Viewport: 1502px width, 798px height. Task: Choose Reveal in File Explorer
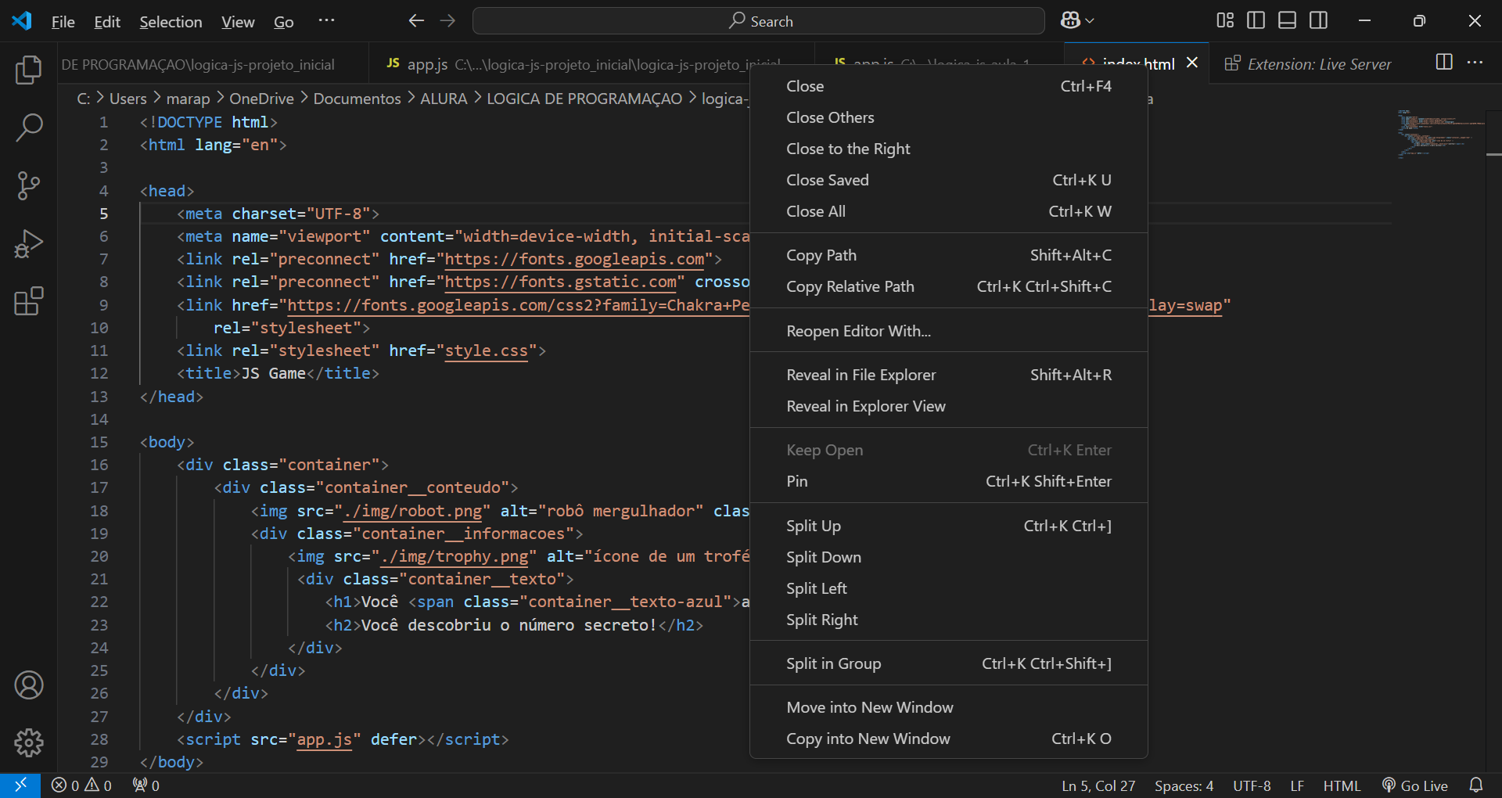(x=948, y=375)
